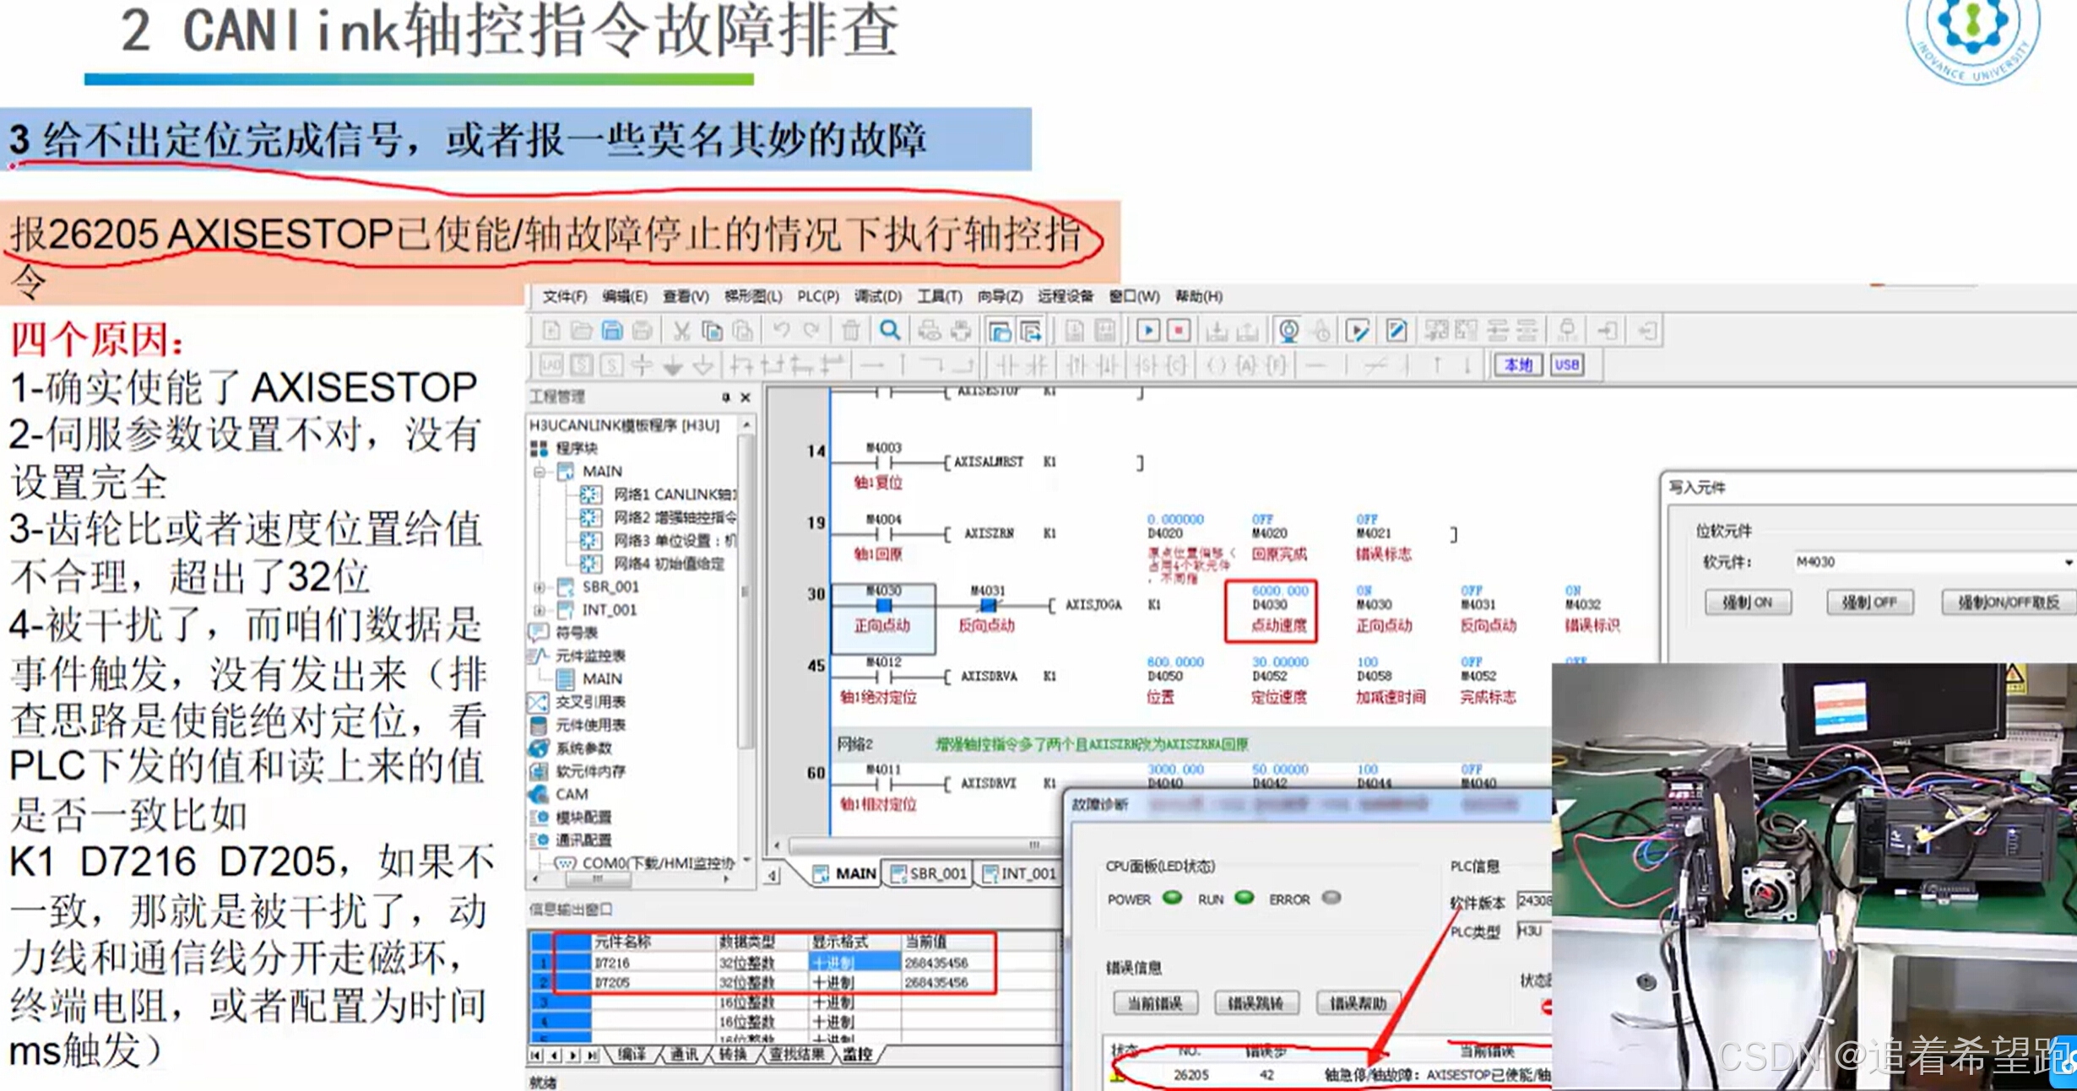Open the PLC(P) menu
The width and height of the screenshot is (2077, 1091).
[x=817, y=296]
